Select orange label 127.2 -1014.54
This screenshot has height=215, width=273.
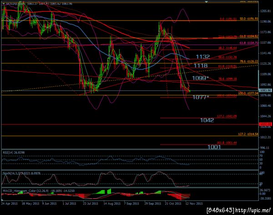point(248,134)
